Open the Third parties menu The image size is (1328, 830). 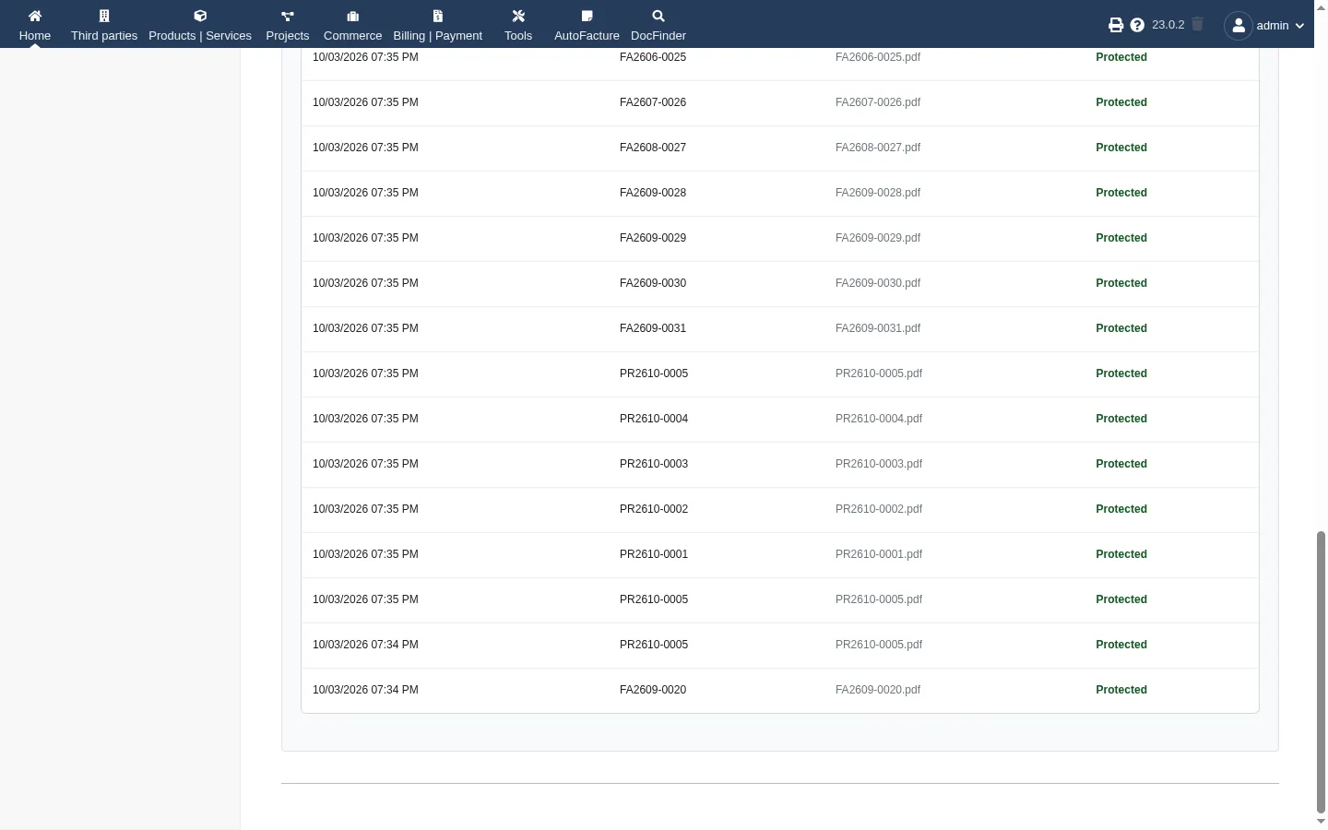104,25
